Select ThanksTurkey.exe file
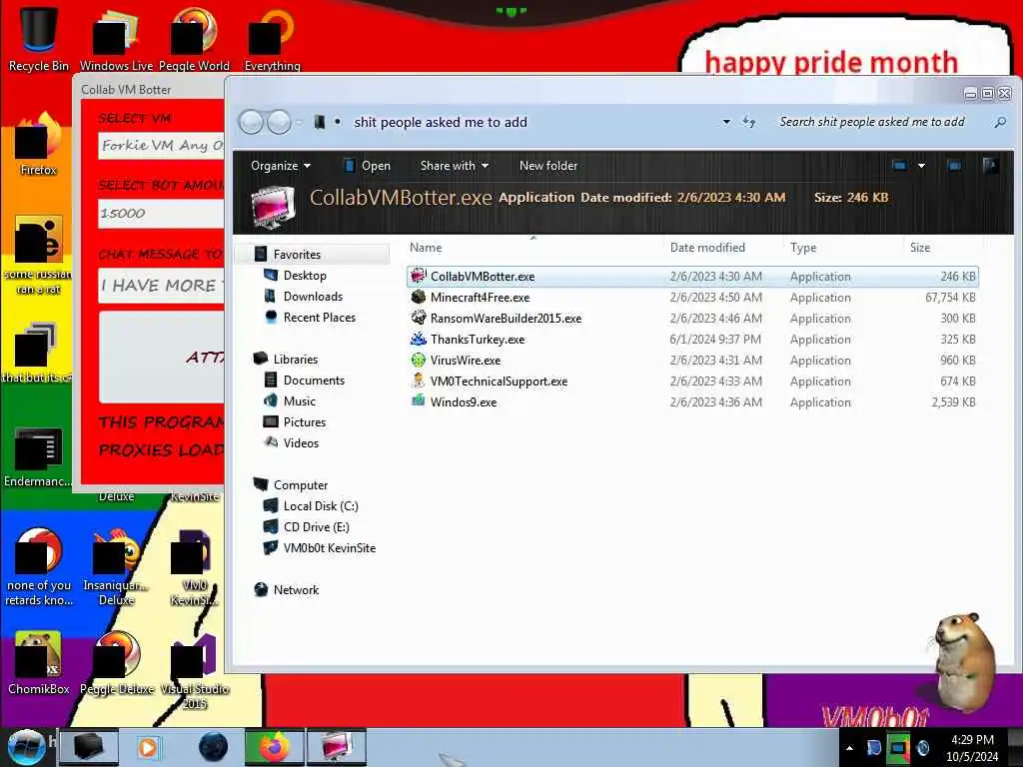 coord(692,340)
